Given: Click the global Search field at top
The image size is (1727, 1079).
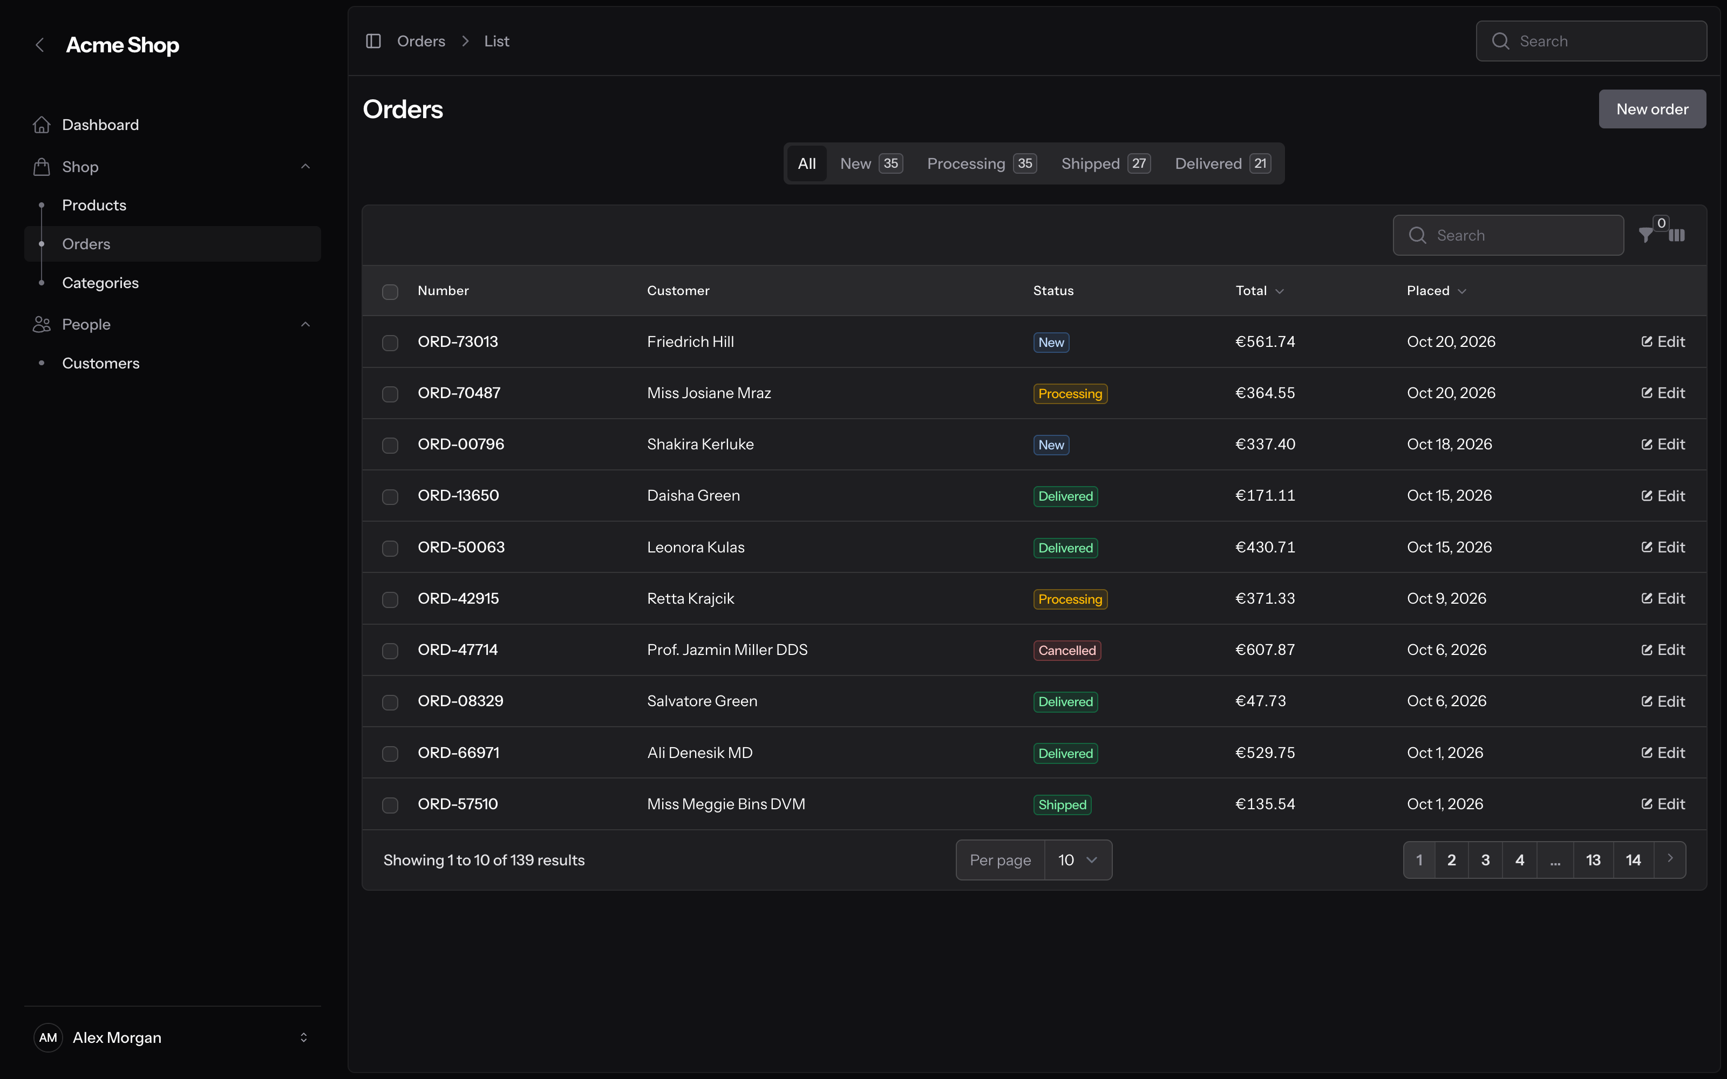Looking at the screenshot, I should (1592, 42).
